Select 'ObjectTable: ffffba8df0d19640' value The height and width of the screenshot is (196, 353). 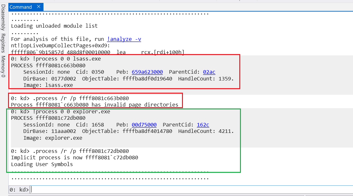[x=127, y=79]
